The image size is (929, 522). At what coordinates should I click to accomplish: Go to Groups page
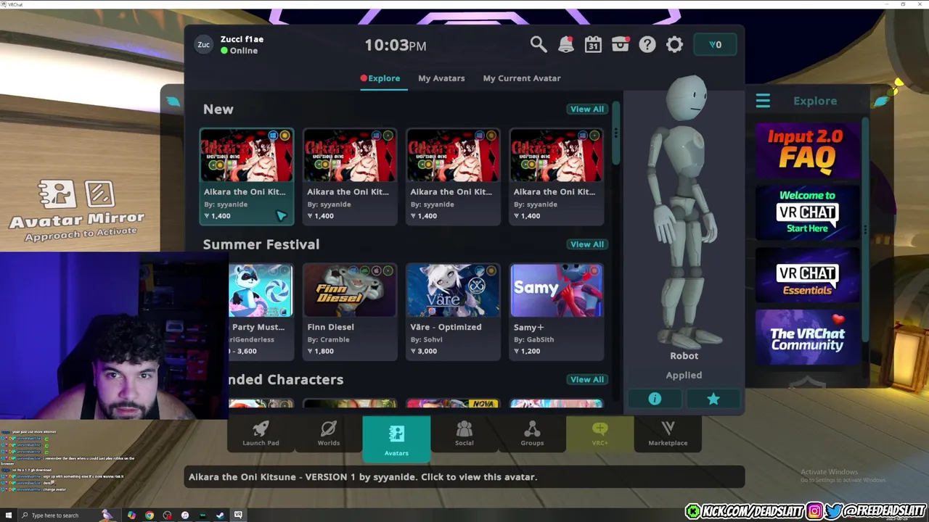(532, 434)
